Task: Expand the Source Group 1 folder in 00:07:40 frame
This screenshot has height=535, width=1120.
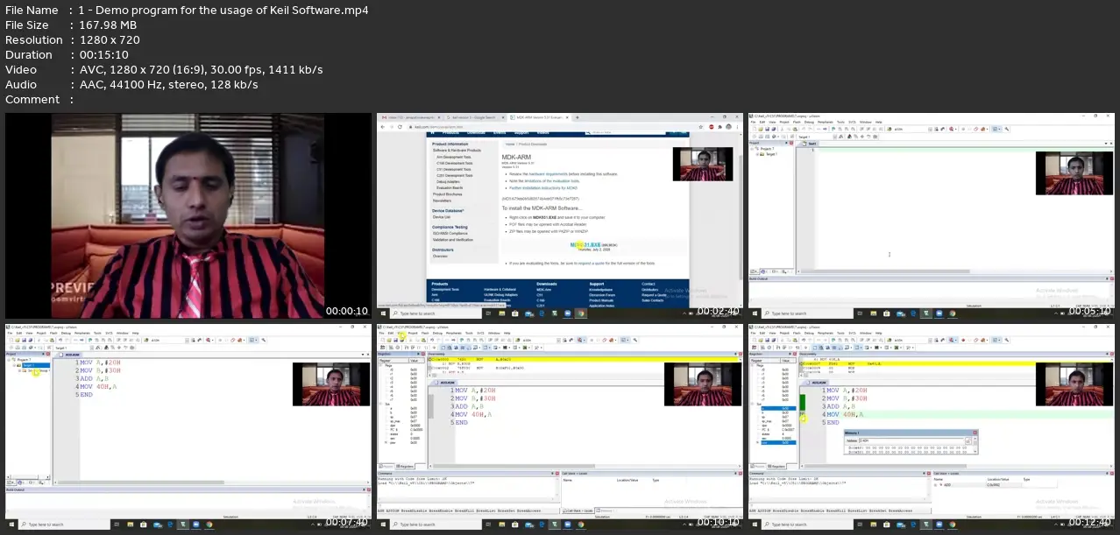Action: click(x=19, y=370)
